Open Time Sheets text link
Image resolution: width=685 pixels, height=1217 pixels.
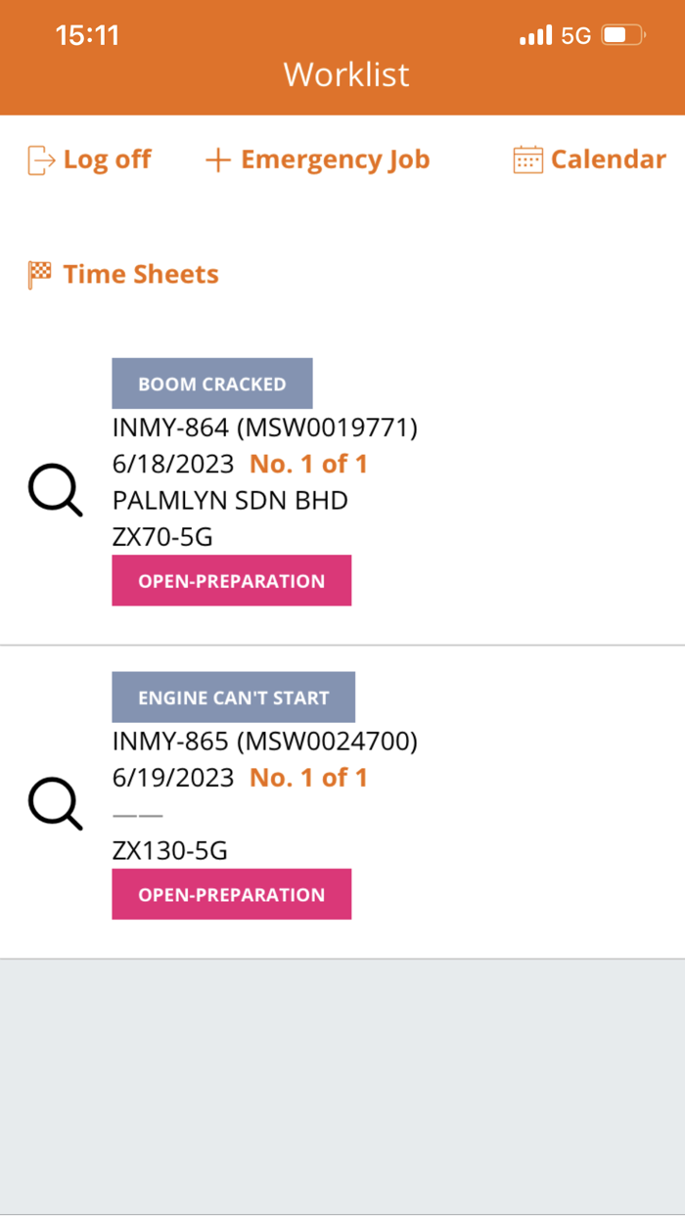coord(141,275)
